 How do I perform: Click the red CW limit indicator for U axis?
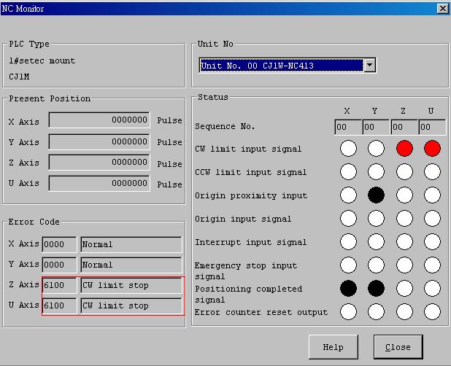[x=432, y=149]
